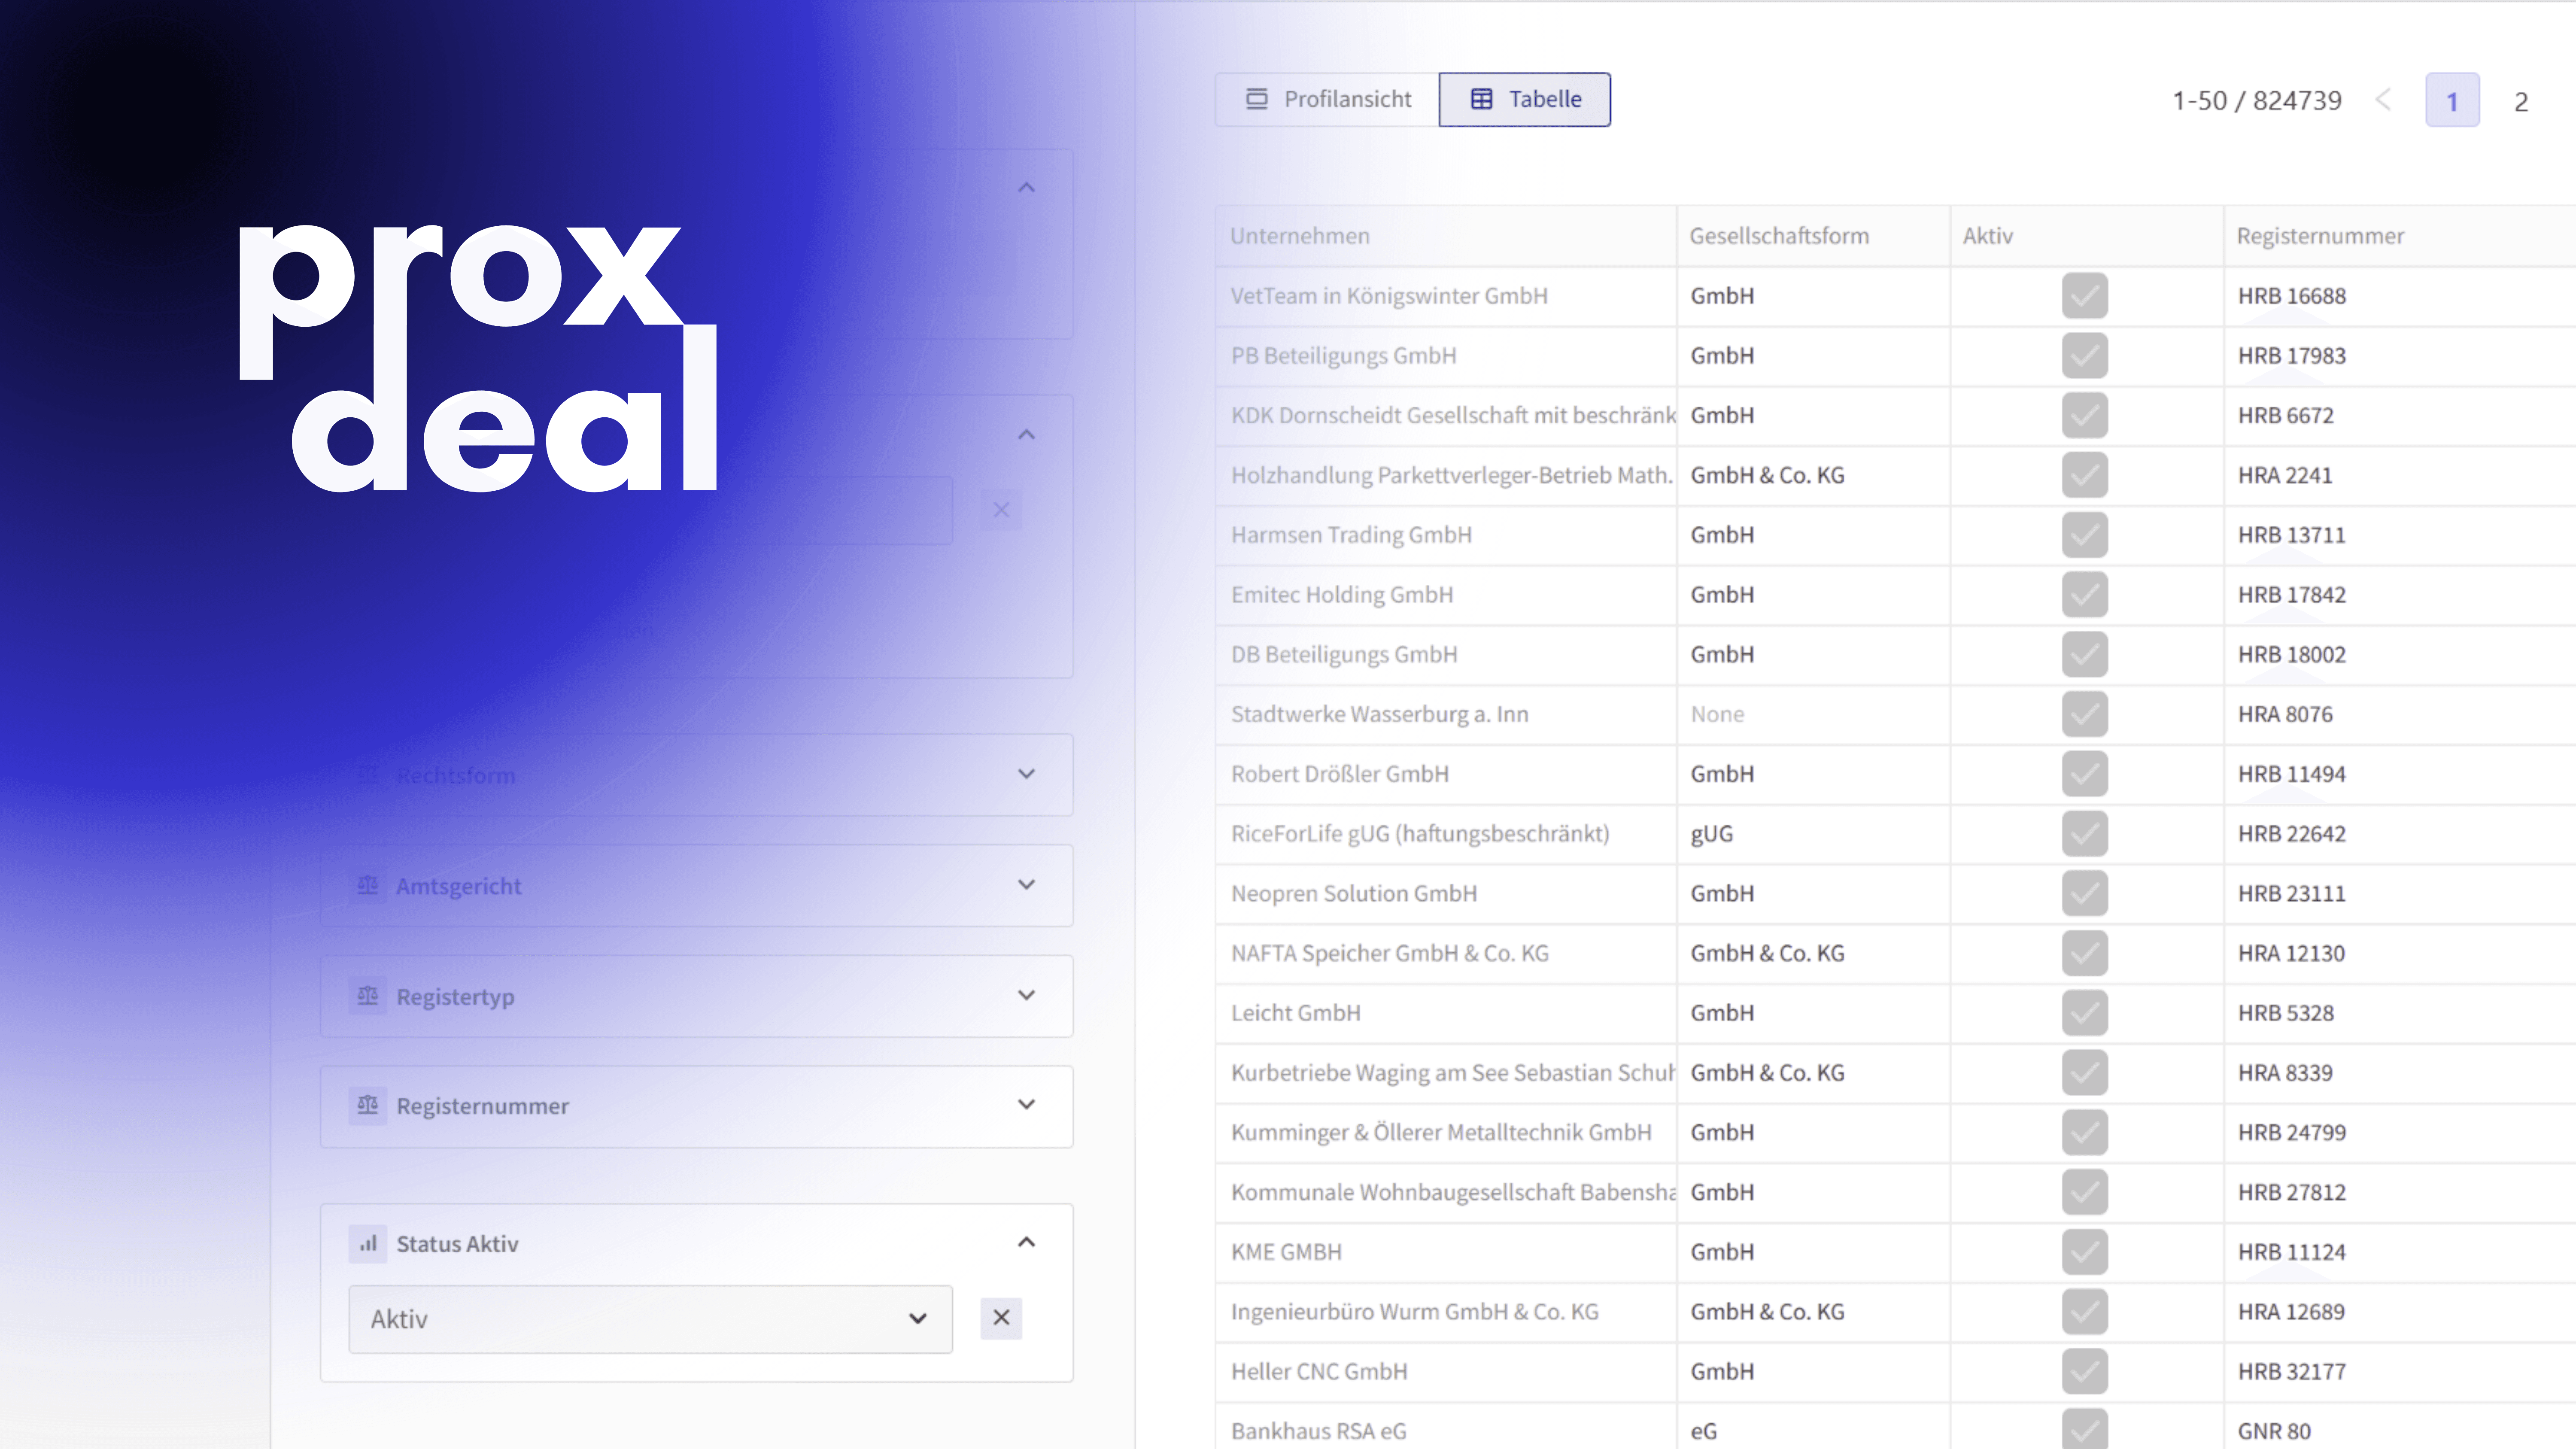Open the Aktiv status dropdown

pos(650,1319)
